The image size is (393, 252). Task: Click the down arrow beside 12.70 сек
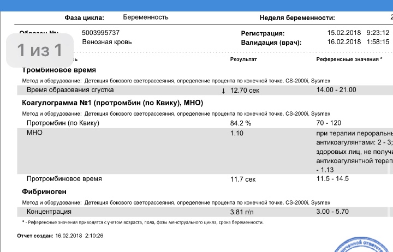[x=223, y=91]
